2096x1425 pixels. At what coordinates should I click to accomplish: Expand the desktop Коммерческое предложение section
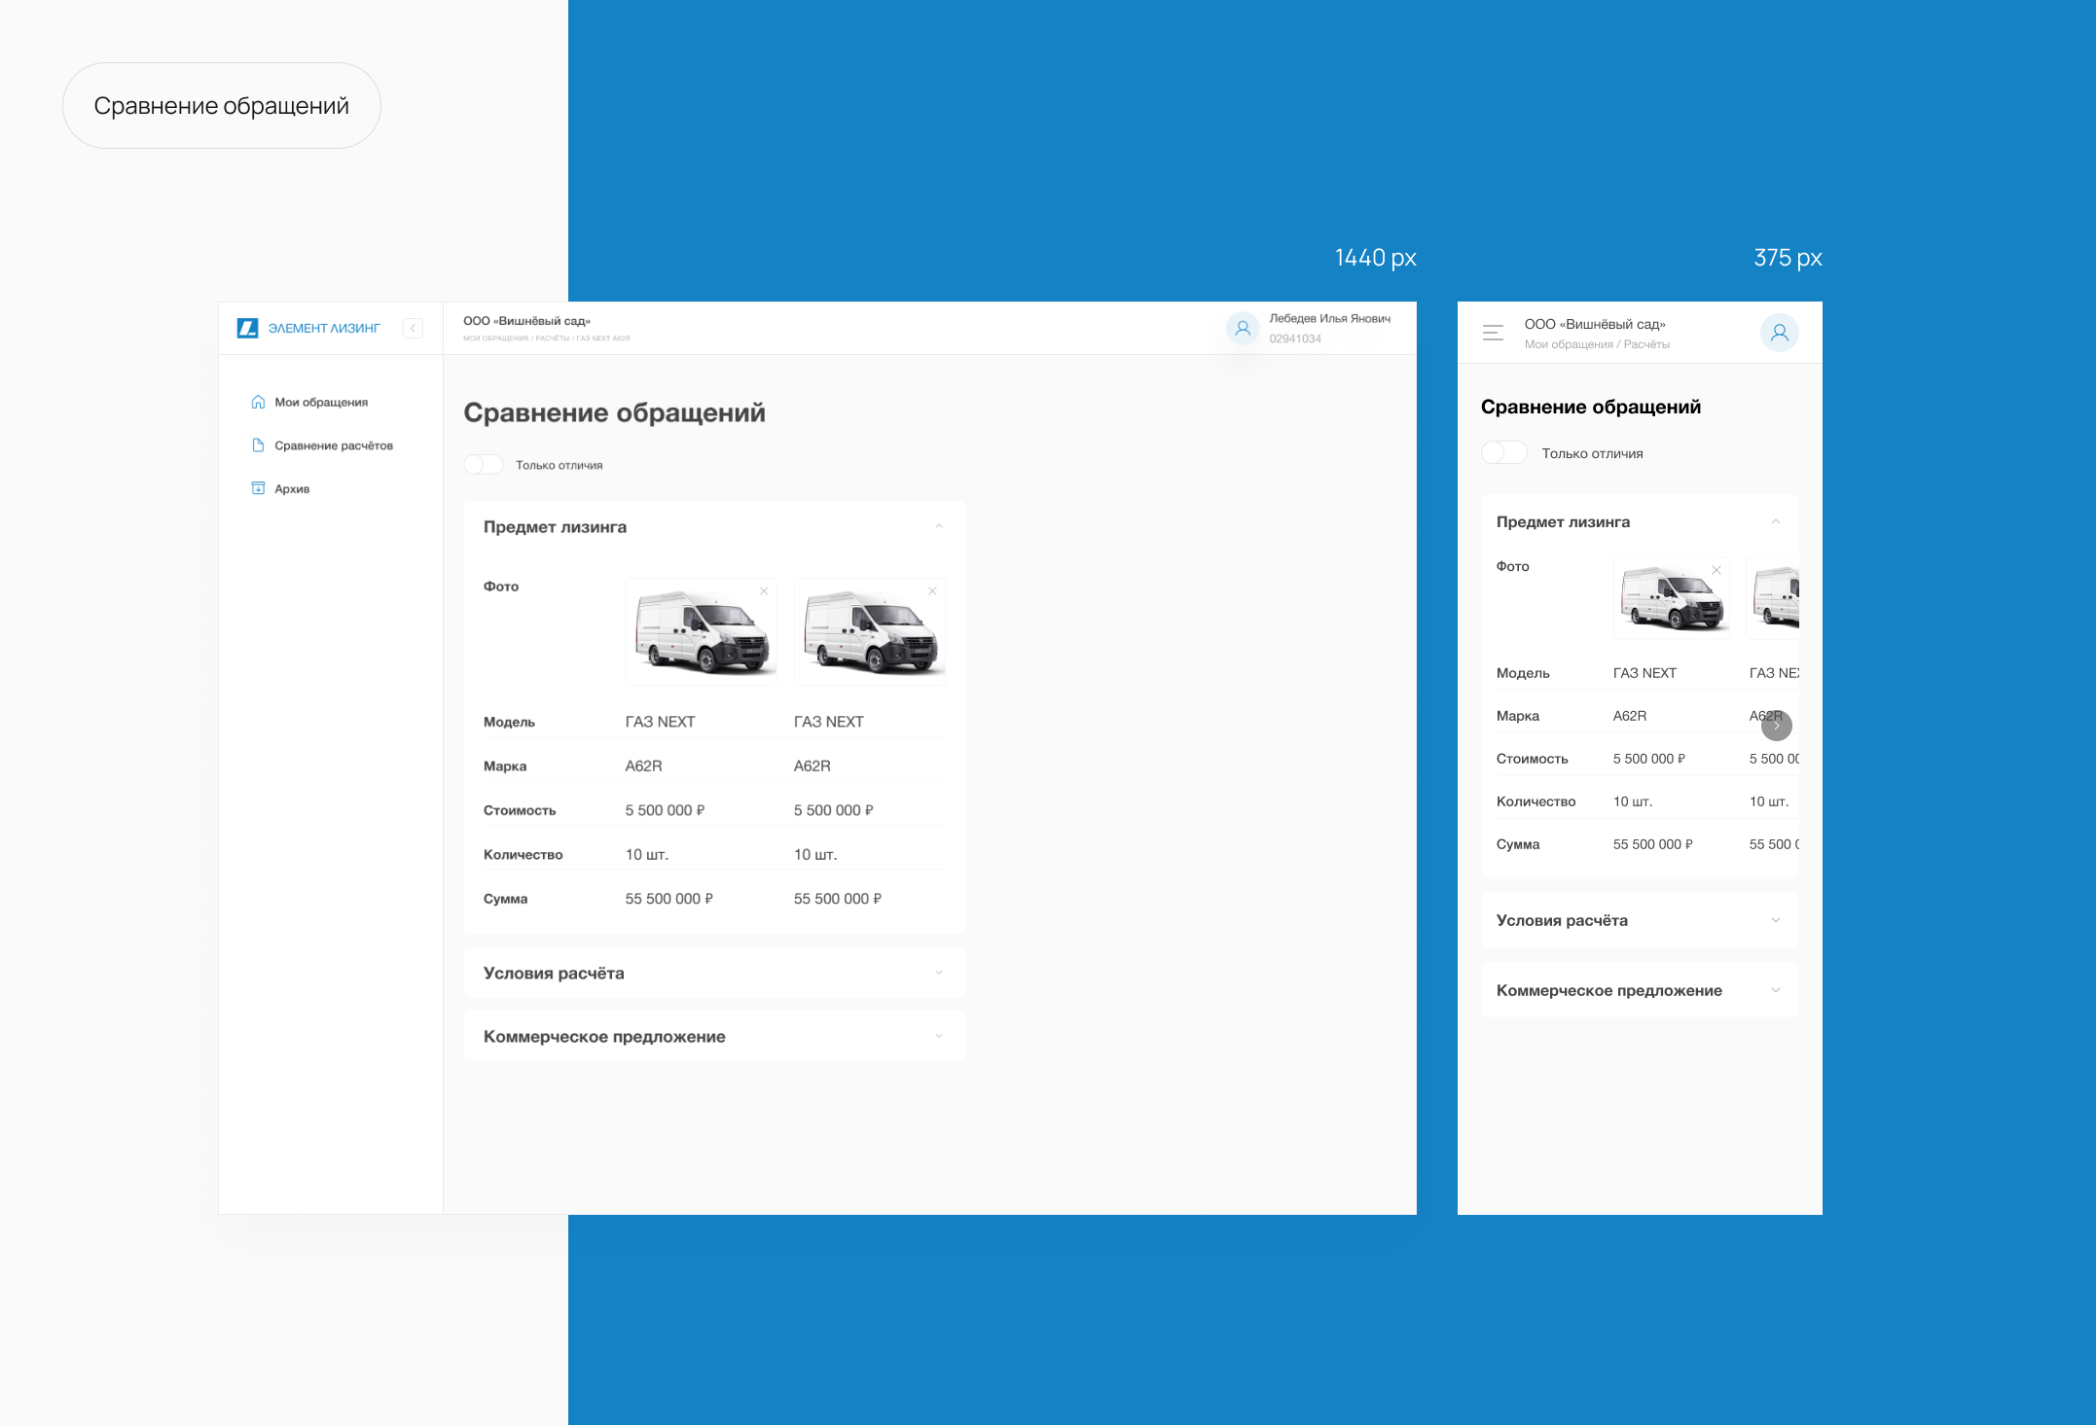point(939,1036)
